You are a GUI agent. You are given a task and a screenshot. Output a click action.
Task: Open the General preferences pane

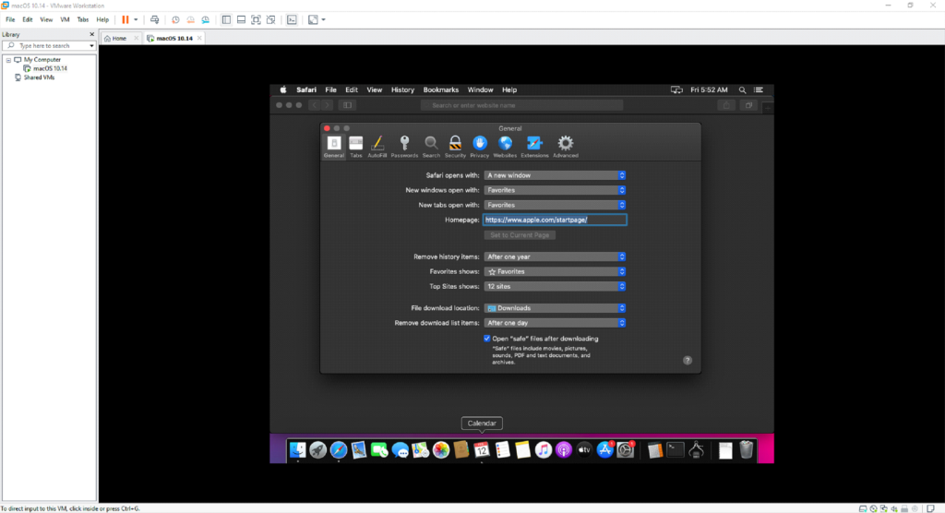click(x=334, y=147)
